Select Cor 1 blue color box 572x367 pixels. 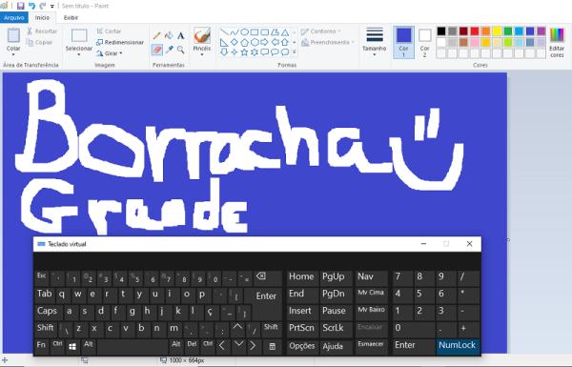click(403, 42)
